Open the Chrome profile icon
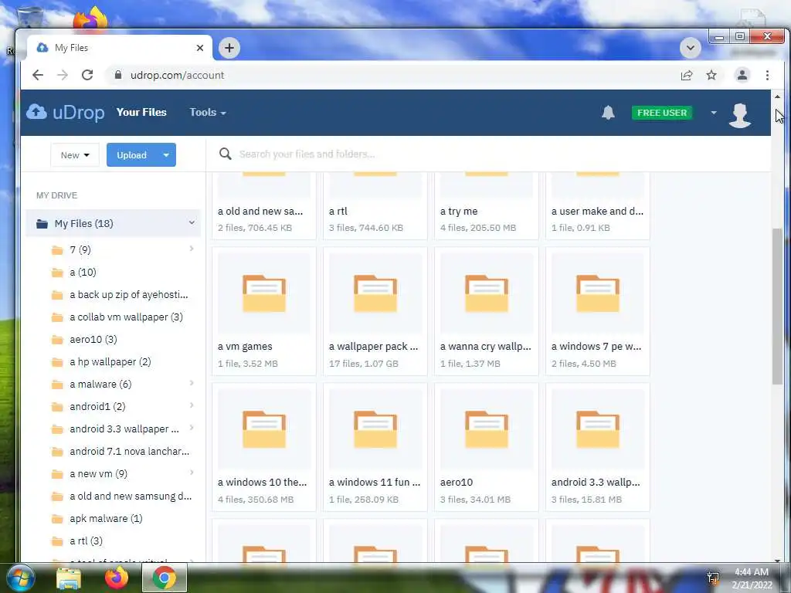This screenshot has width=791, height=593. click(742, 75)
